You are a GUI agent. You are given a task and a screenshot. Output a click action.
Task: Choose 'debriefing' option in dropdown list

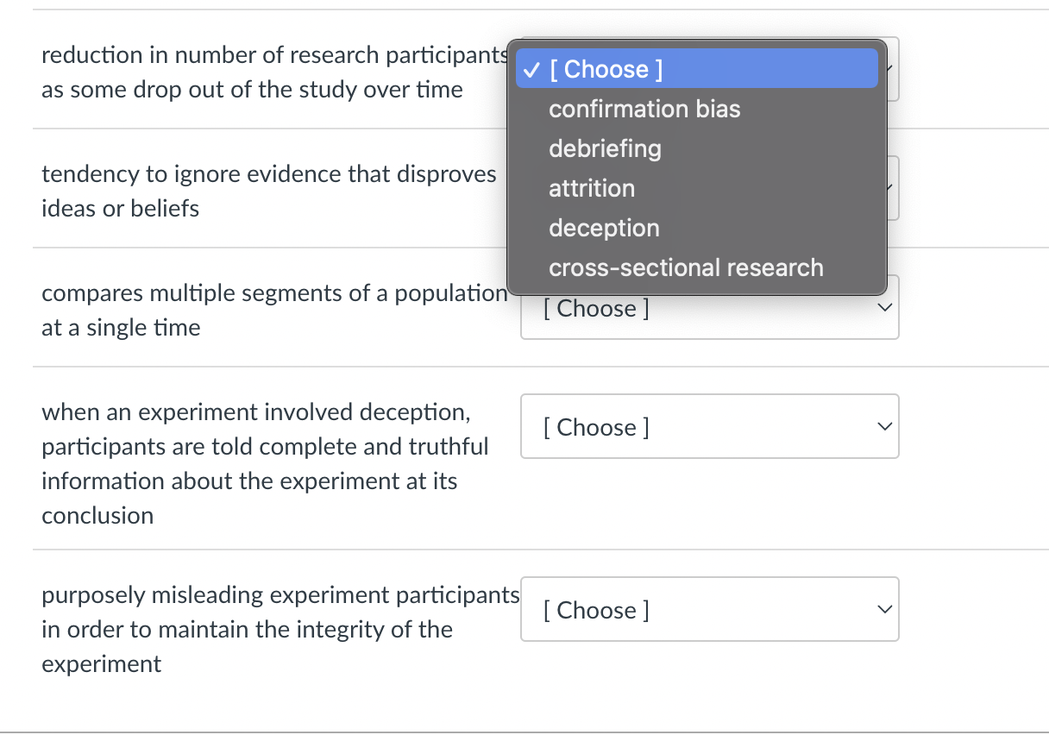point(605,148)
